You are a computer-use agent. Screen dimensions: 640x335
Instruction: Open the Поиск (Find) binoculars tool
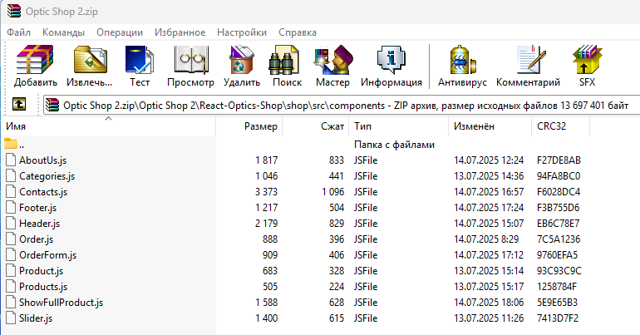287,66
